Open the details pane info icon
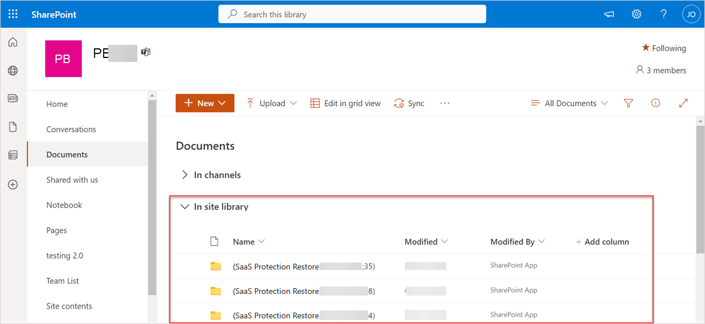 (655, 103)
